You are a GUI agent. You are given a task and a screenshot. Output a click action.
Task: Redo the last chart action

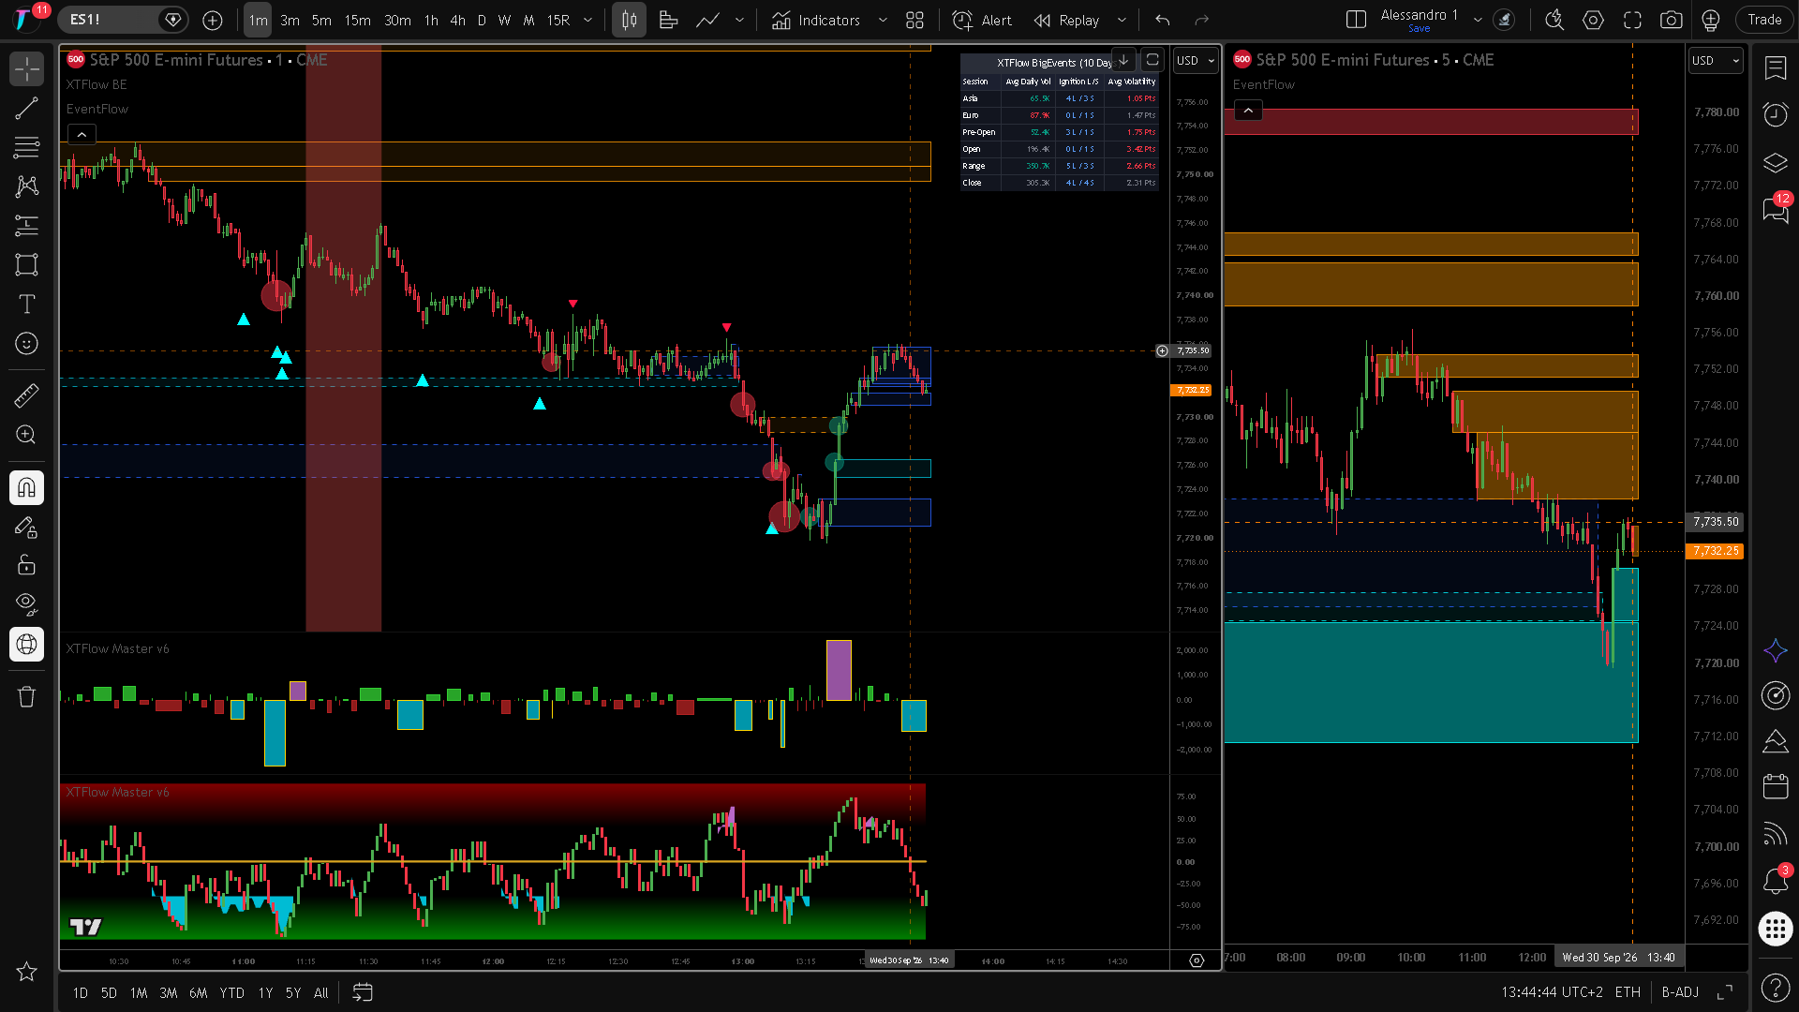1202,20
